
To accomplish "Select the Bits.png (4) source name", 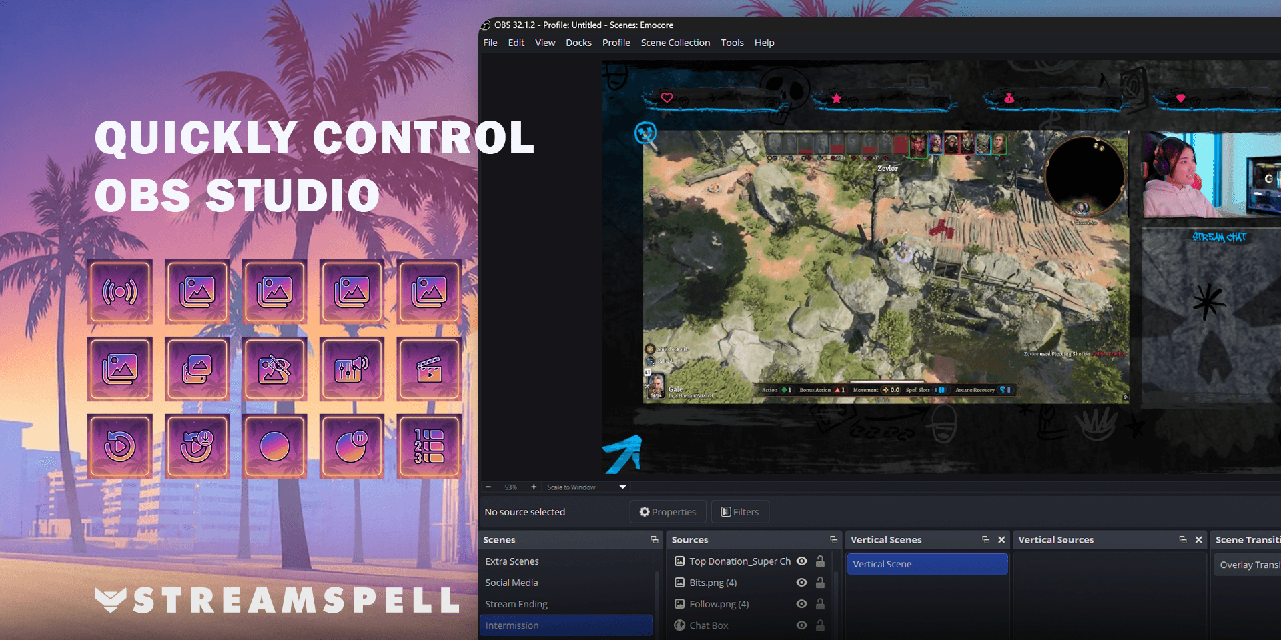I will (713, 583).
